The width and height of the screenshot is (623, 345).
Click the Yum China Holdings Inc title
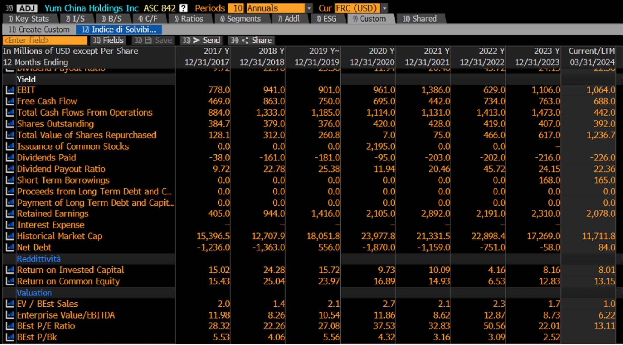pos(91,8)
